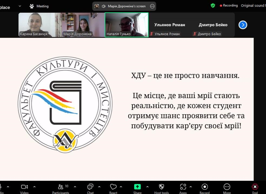Image resolution: width=266 pixels, height=194 pixels.
Task: Expand the Chat options caret
Action: pos(99,187)
